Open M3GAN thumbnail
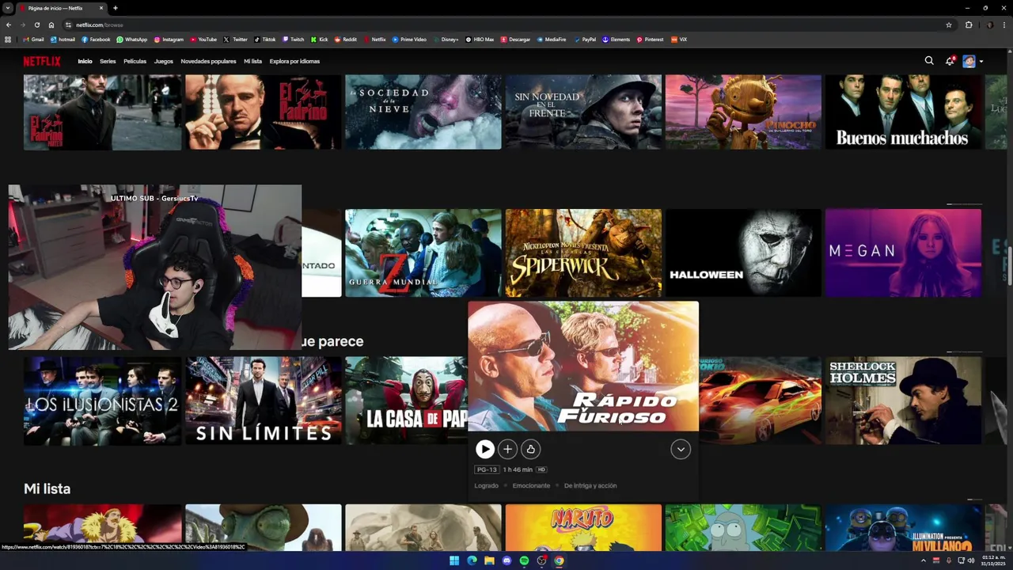 tap(904, 253)
